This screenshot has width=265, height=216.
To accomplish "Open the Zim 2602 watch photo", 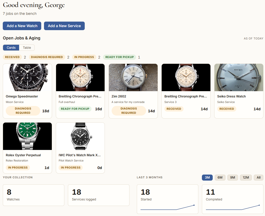I will point(133,78).
